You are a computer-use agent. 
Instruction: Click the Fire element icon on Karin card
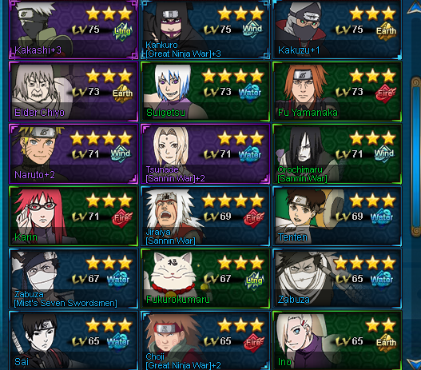click(122, 218)
